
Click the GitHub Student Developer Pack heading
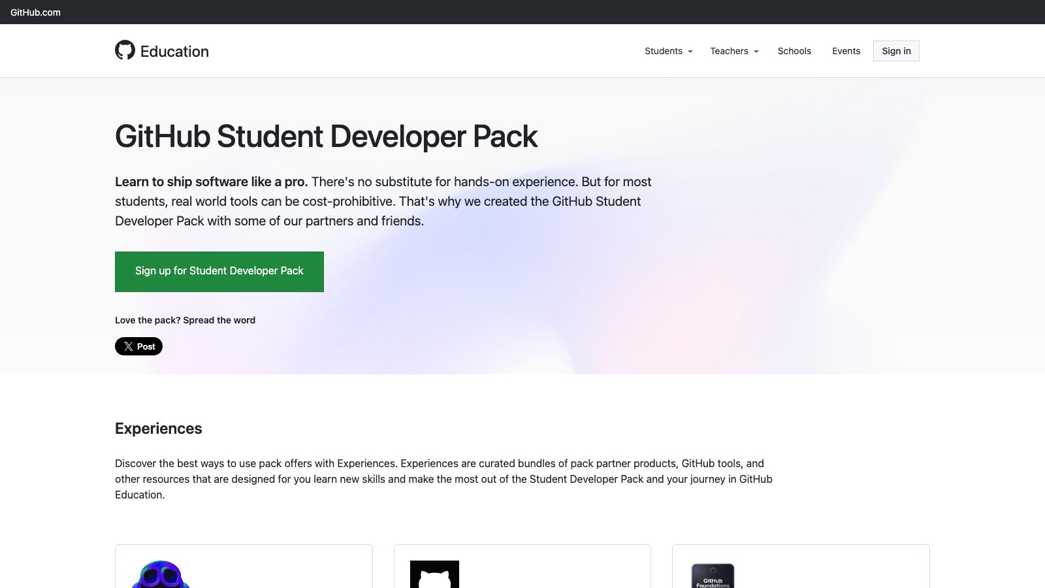(x=327, y=137)
